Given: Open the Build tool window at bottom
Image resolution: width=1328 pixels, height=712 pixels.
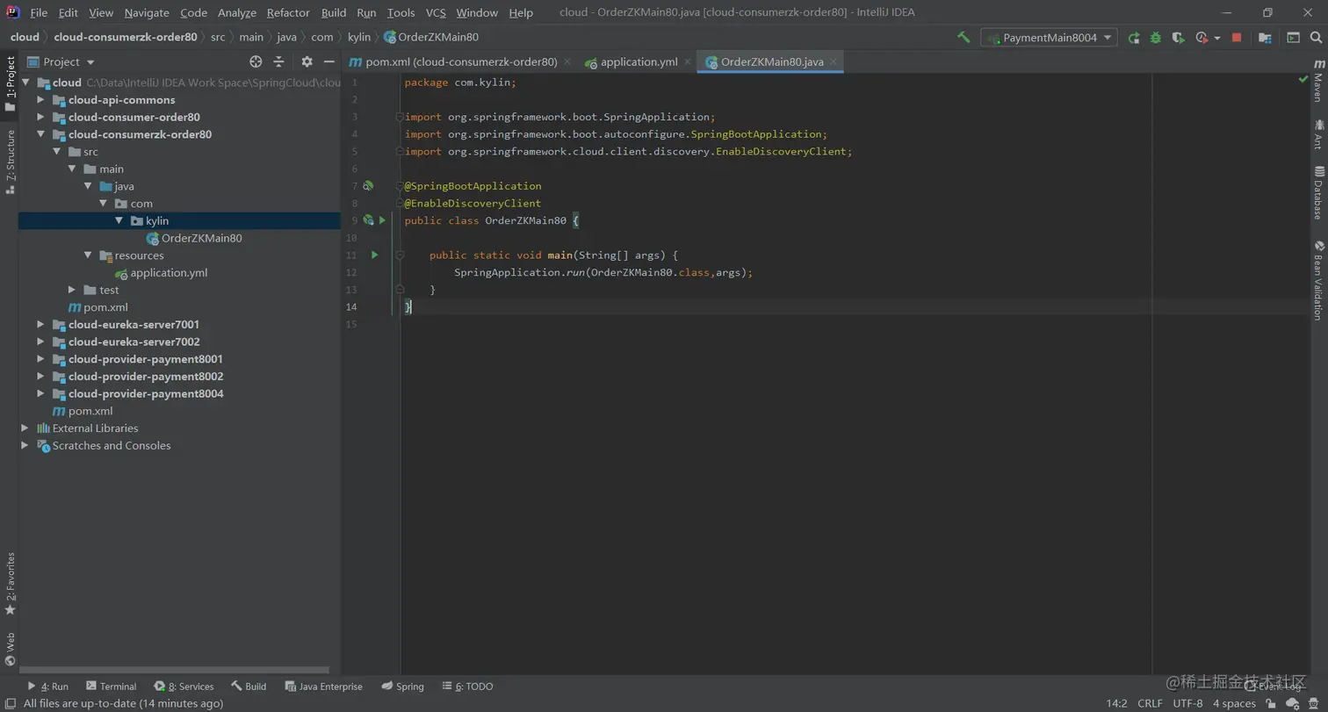Looking at the screenshot, I should 249,687.
